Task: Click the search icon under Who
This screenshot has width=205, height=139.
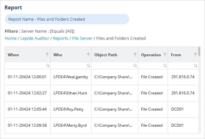Action: coord(88,66)
